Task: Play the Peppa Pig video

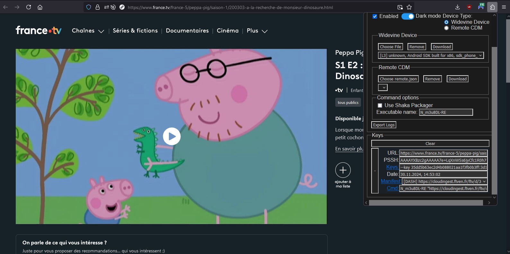Action: 171,136
